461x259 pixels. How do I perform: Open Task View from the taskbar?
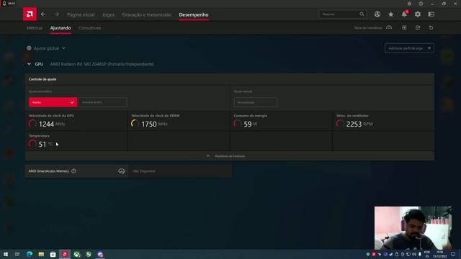click(x=17, y=254)
